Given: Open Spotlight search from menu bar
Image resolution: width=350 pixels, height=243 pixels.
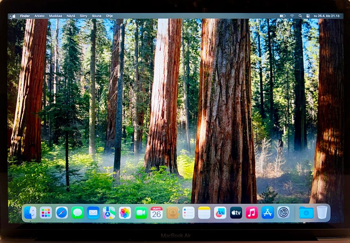Looking at the screenshot, I should (300, 16).
